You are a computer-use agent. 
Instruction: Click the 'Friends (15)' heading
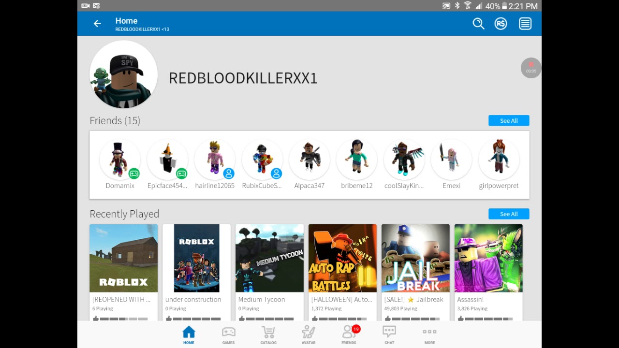[x=115, y=121]
